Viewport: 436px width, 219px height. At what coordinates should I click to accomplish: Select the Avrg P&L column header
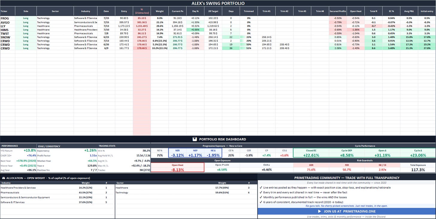pyautogui.click(x=409, y=11)
